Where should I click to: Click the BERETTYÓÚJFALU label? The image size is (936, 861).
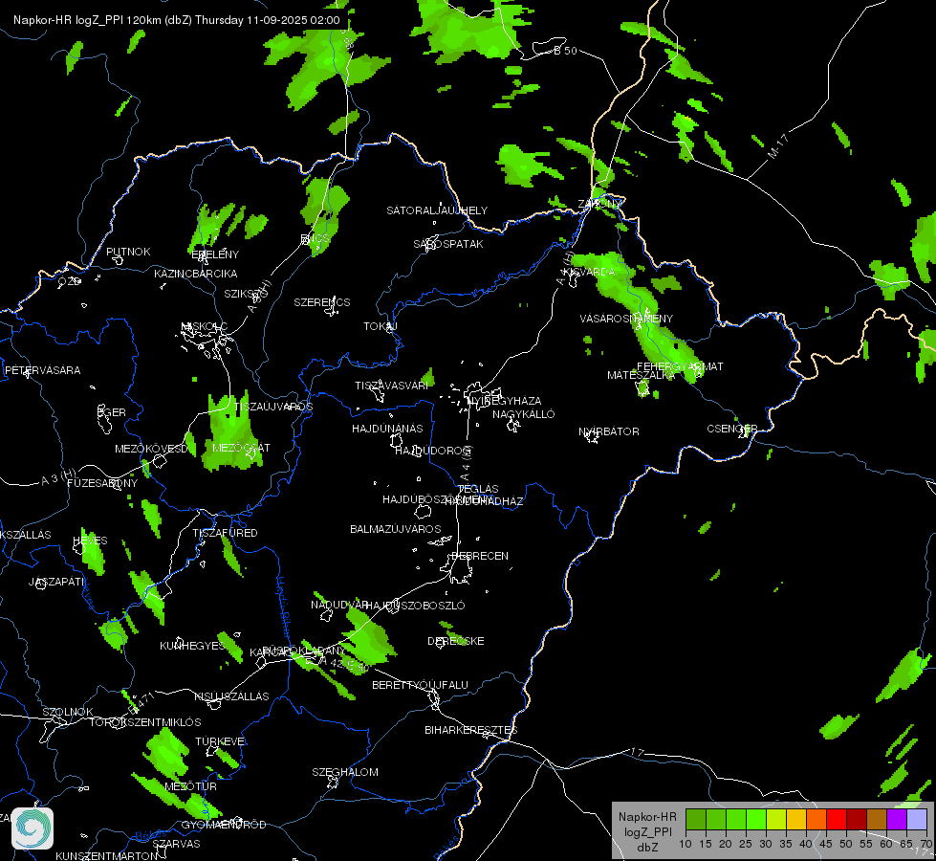pyautogui.click(x=421, y=685)
